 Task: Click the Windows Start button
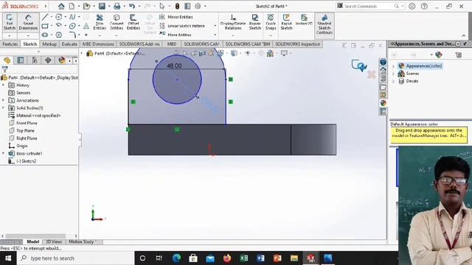pyautogui.click(x=8, y=258)
